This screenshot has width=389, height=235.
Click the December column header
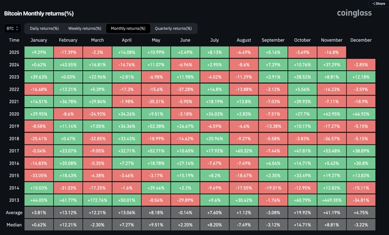tap(360, 40)
